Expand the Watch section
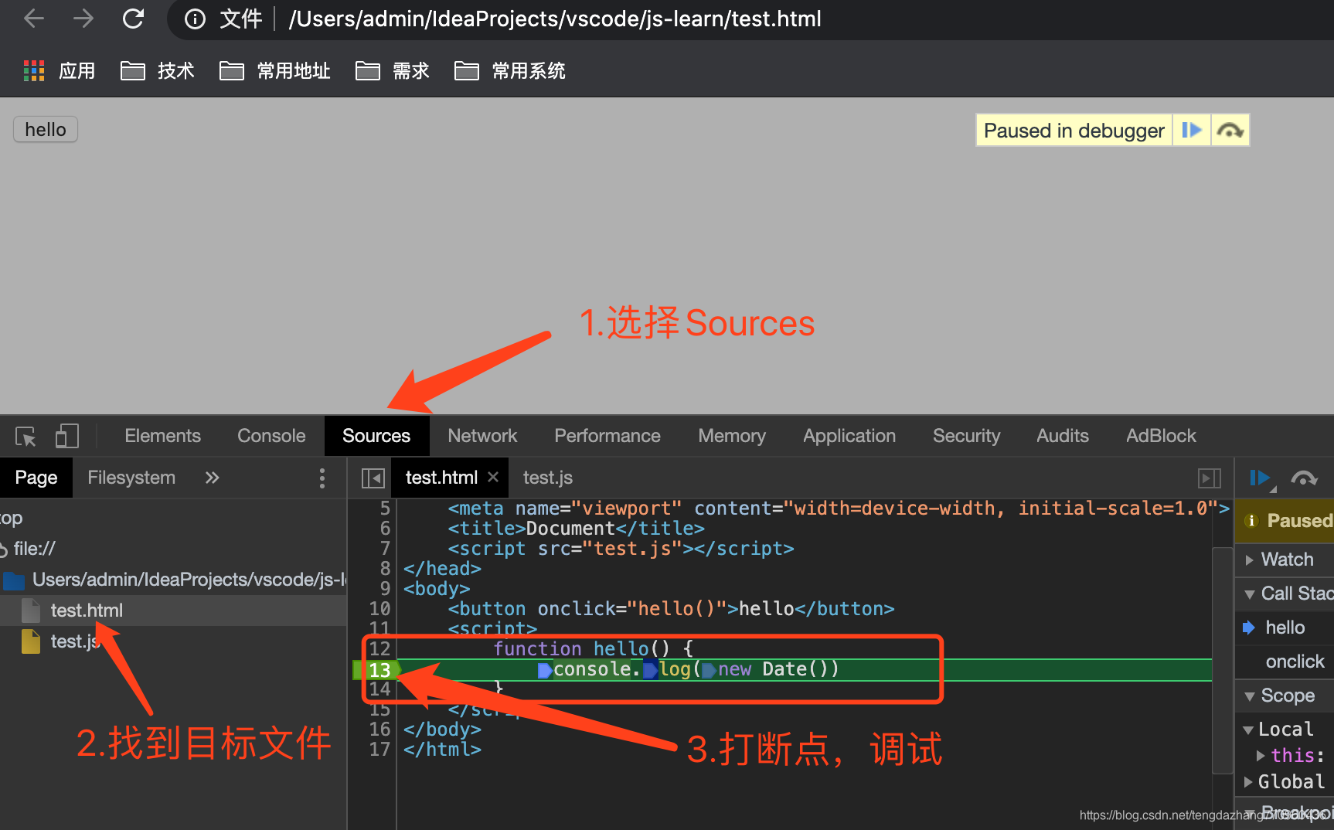The height and width of the screenshot is (830, 1334). coord(1285,560)
